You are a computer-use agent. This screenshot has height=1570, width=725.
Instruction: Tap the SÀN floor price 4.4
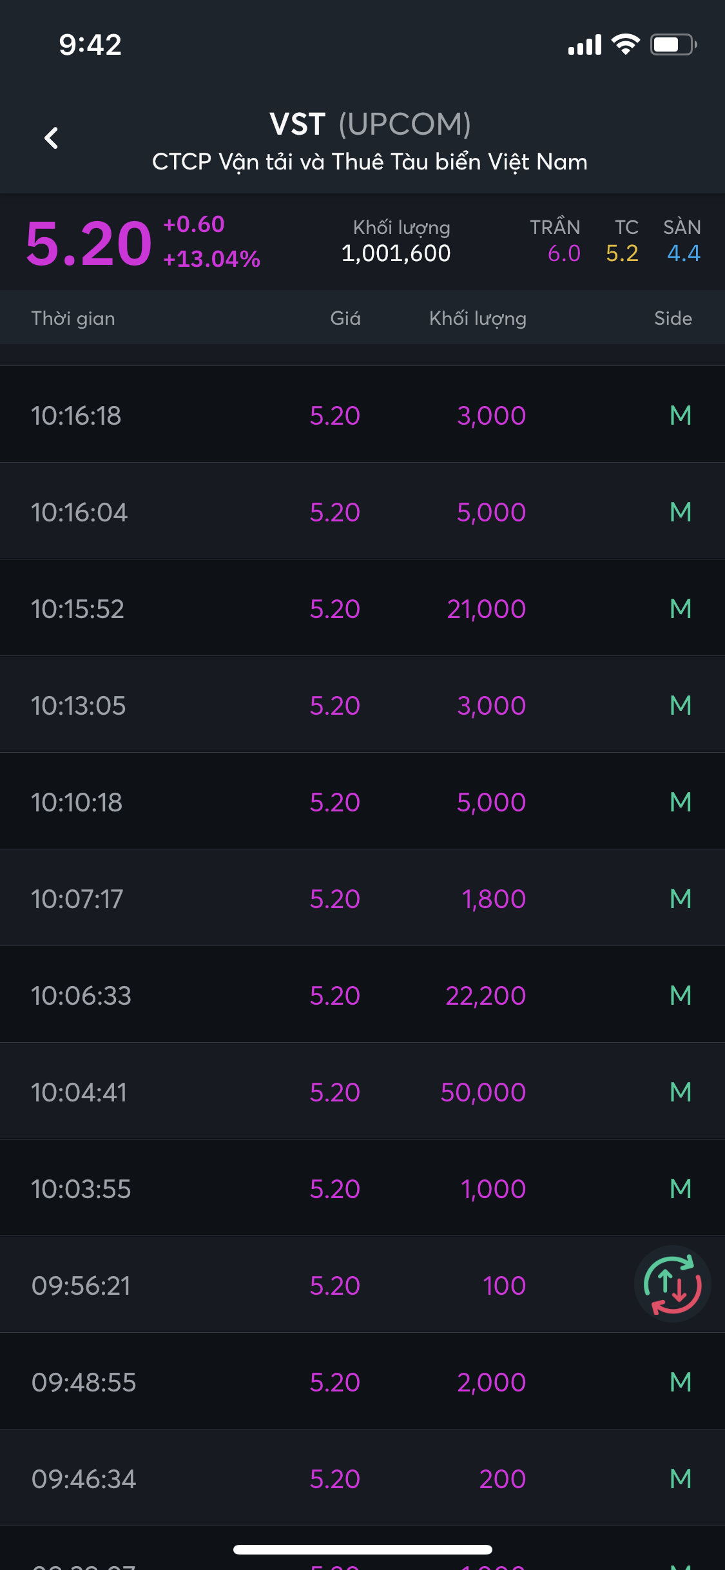[683, 253]
